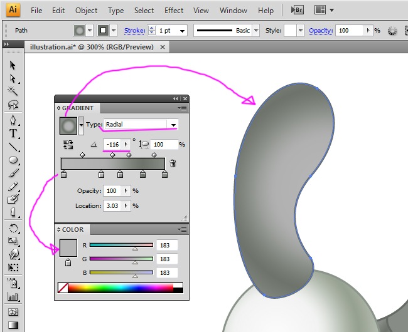Select the Column Graph tool

point(12,297)
